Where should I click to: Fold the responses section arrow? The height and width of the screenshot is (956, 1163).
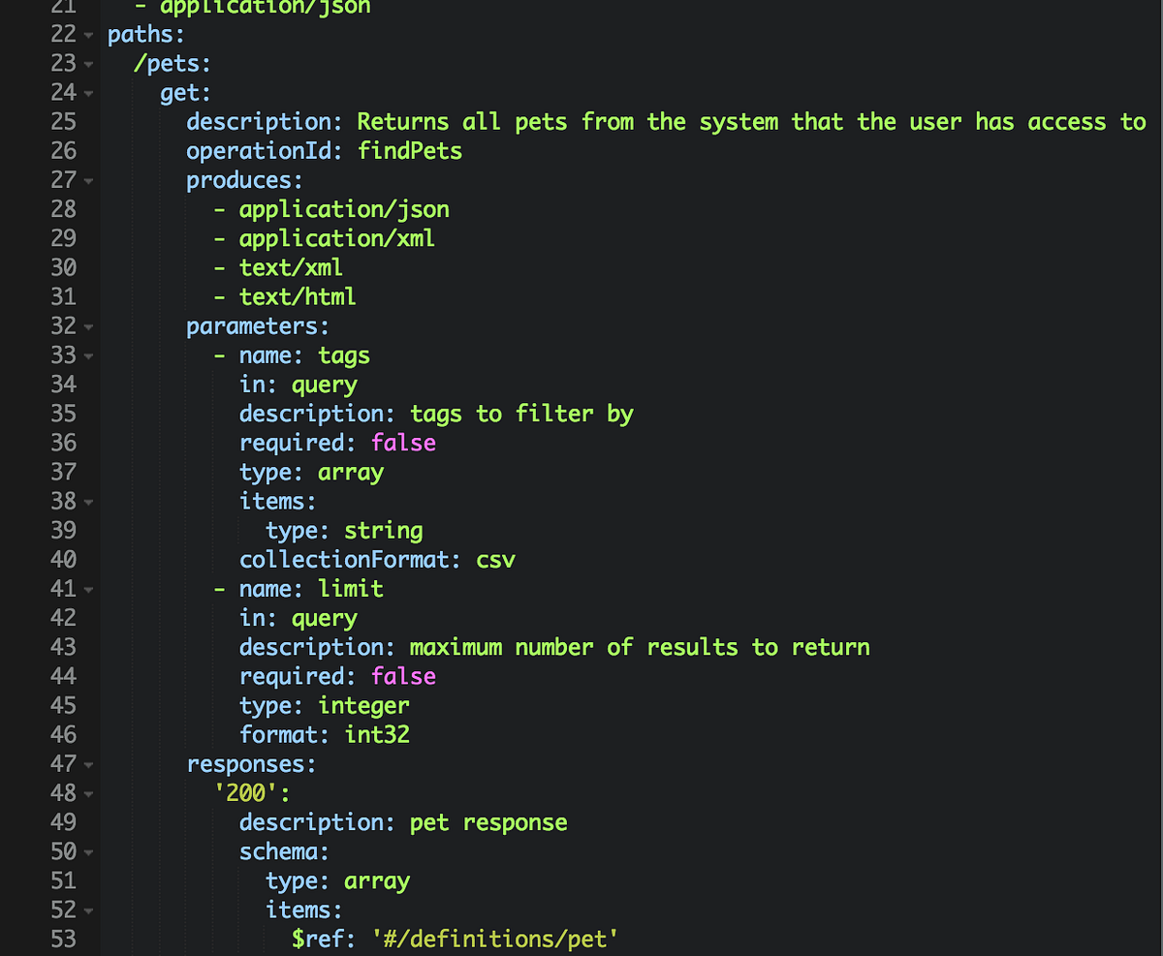tap(87, 765)
